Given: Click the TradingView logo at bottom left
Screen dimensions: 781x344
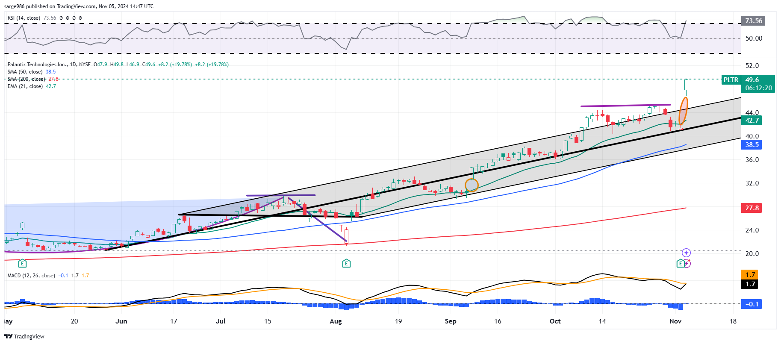Looking at the screenshot, I should pos(24,336).
